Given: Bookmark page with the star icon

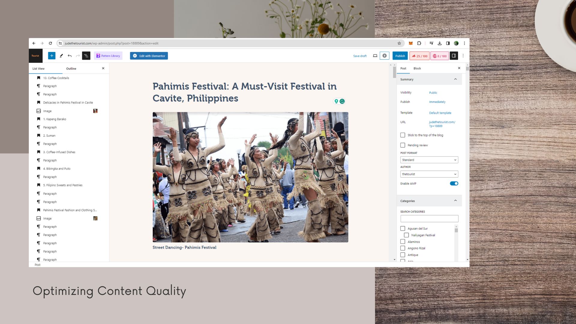Looking at the screenshot, I should (399, 43).
